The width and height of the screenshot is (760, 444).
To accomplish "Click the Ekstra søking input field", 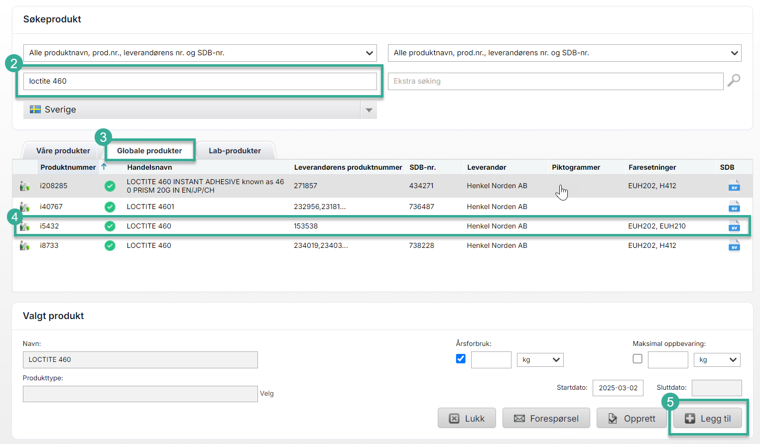I will 556,81.
